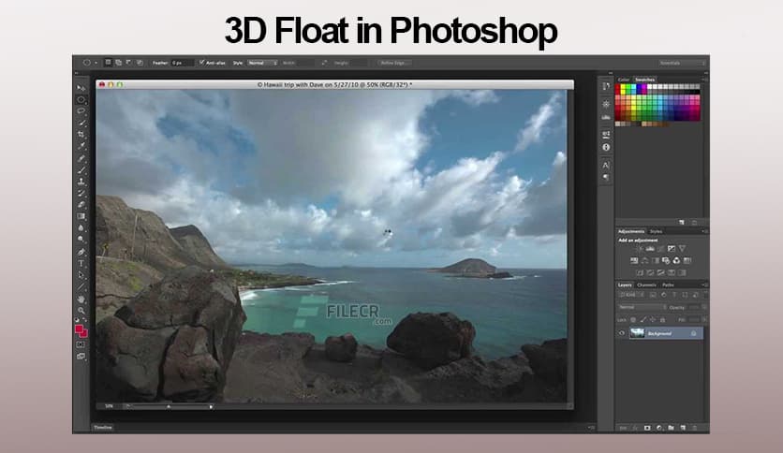This screenshot has width=783, height=453.
Task: Swap width and height in options bar
Action: coord(324,63)
